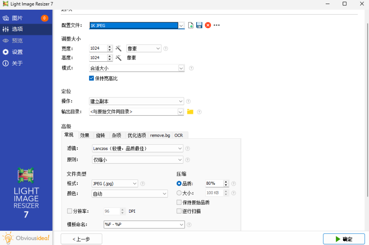Switch to the 旋转 tab
Viewport: 369px width, 245px height.
point(100,135)
